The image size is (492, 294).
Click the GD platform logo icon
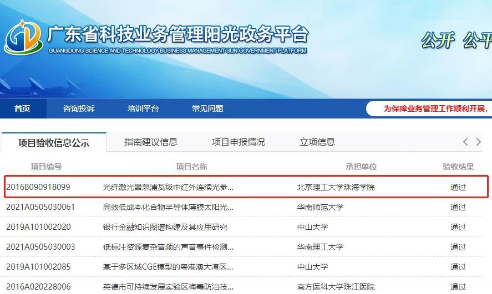(23, 38)
